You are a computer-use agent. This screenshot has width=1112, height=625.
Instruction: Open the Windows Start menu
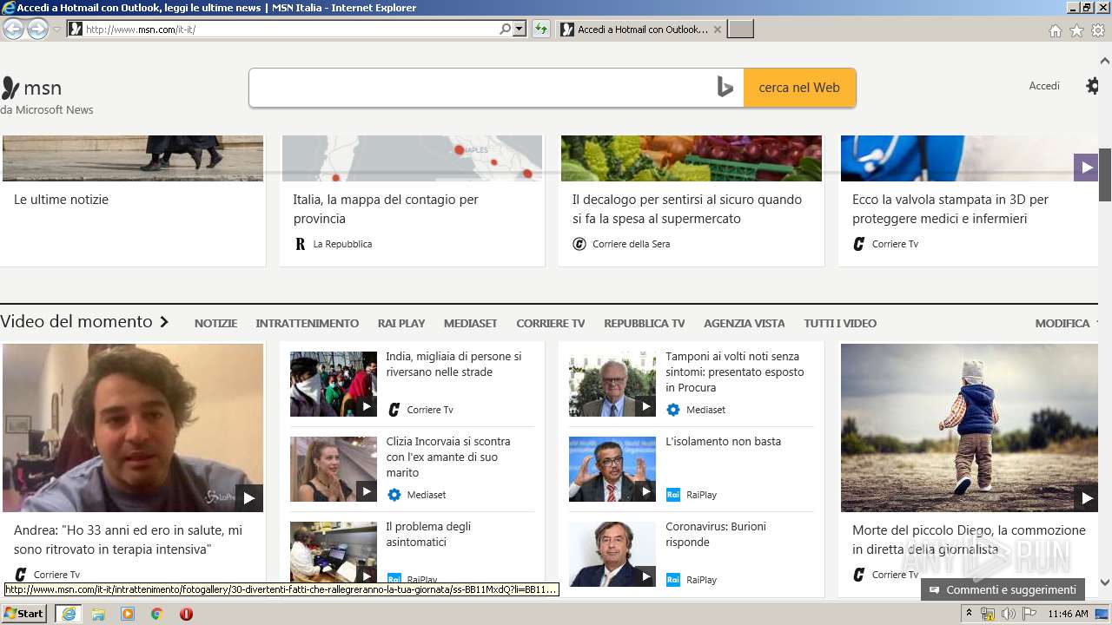24,614
